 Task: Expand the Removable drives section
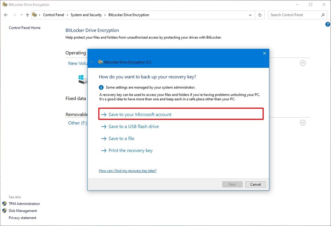303,123
